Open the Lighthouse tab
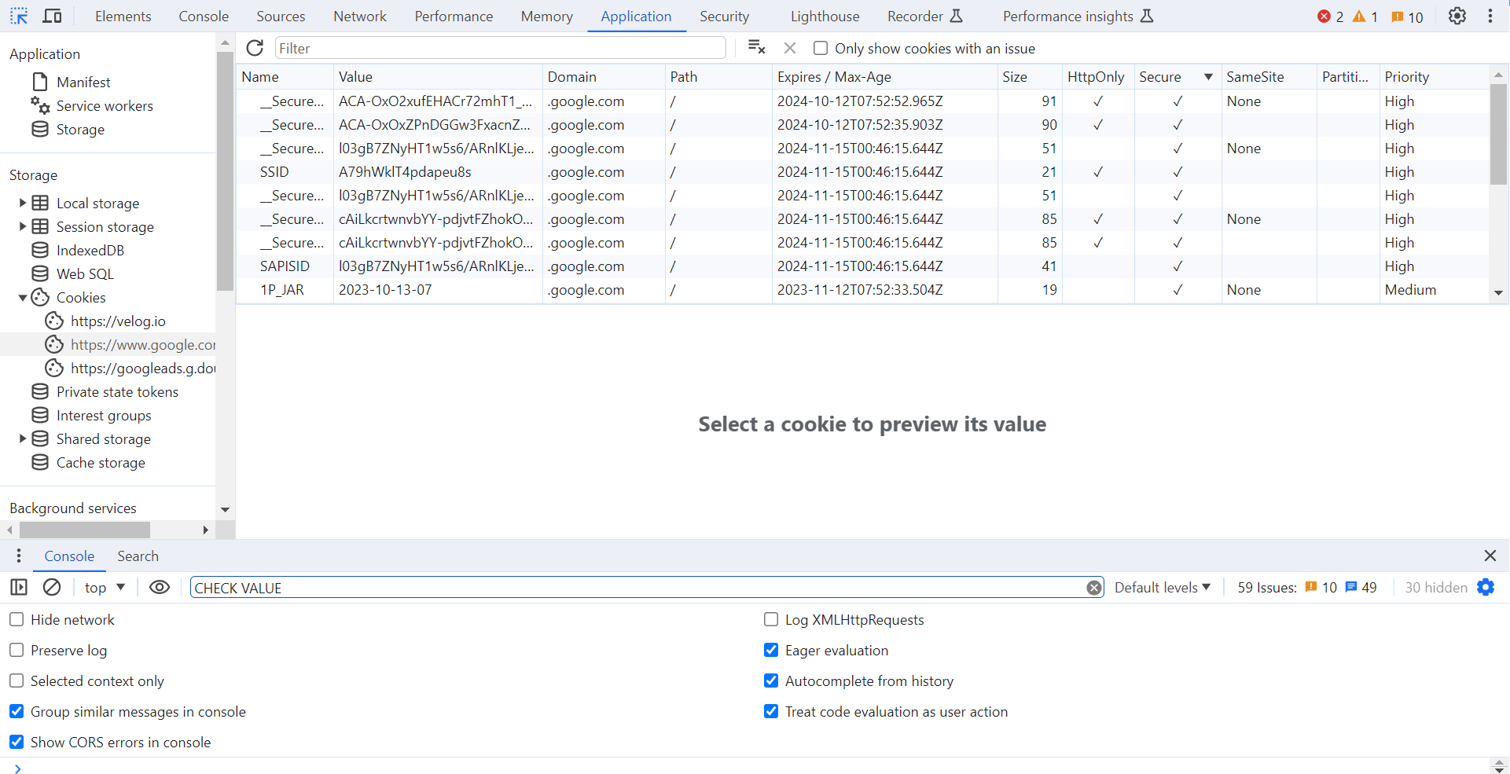Screen dimensions: 1510x774 click(825, 16)
